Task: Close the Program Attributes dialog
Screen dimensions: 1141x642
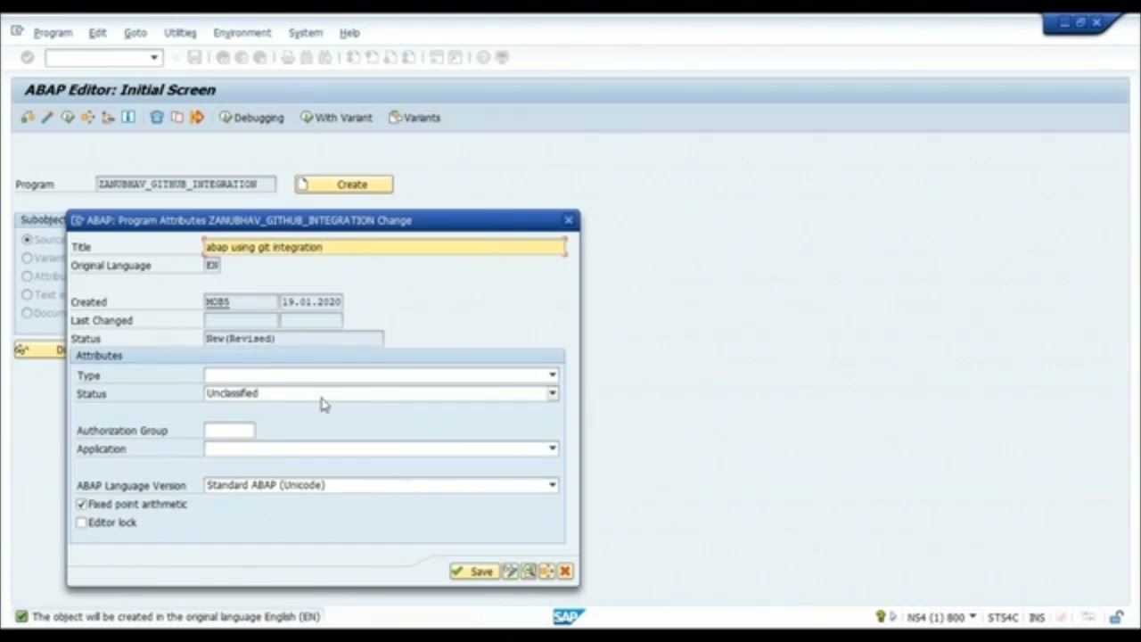Action: (x=569, y=220)
